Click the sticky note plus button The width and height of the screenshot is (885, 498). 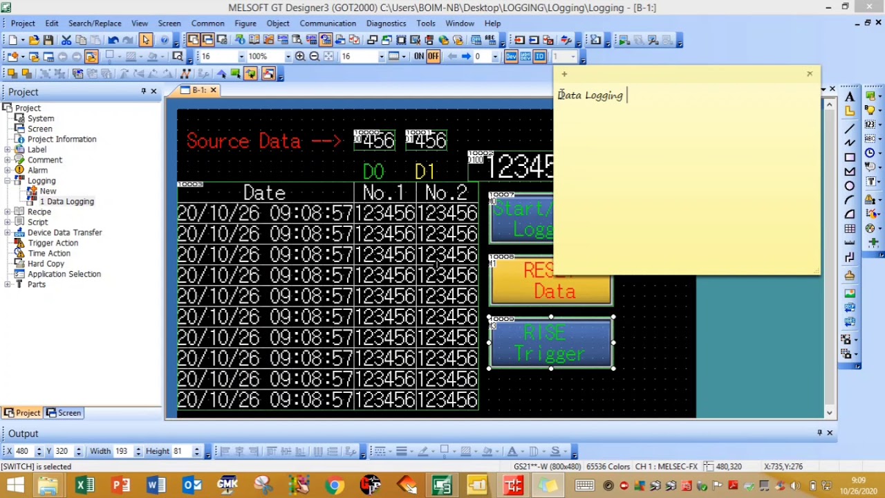(564, 74)
